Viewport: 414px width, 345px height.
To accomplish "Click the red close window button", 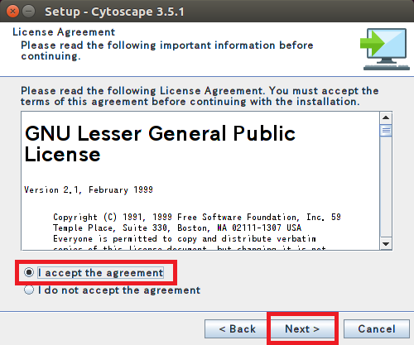I will coord(12,12).
